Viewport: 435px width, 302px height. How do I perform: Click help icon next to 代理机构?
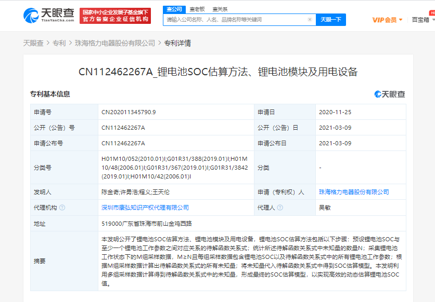click(62, 208)
